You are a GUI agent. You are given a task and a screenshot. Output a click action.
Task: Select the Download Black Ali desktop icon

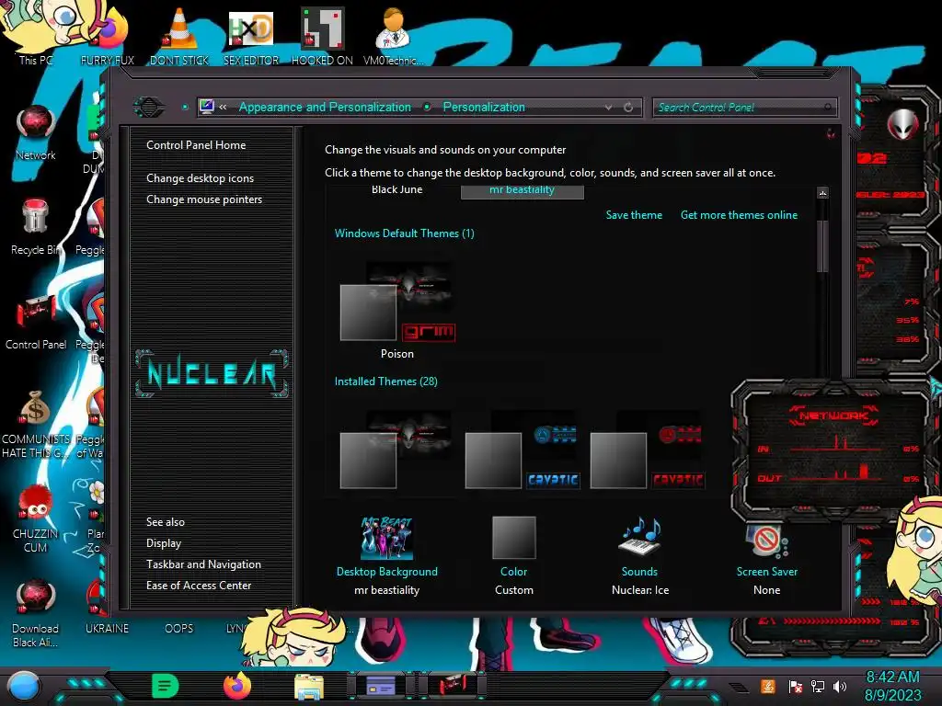coord(36,613)
